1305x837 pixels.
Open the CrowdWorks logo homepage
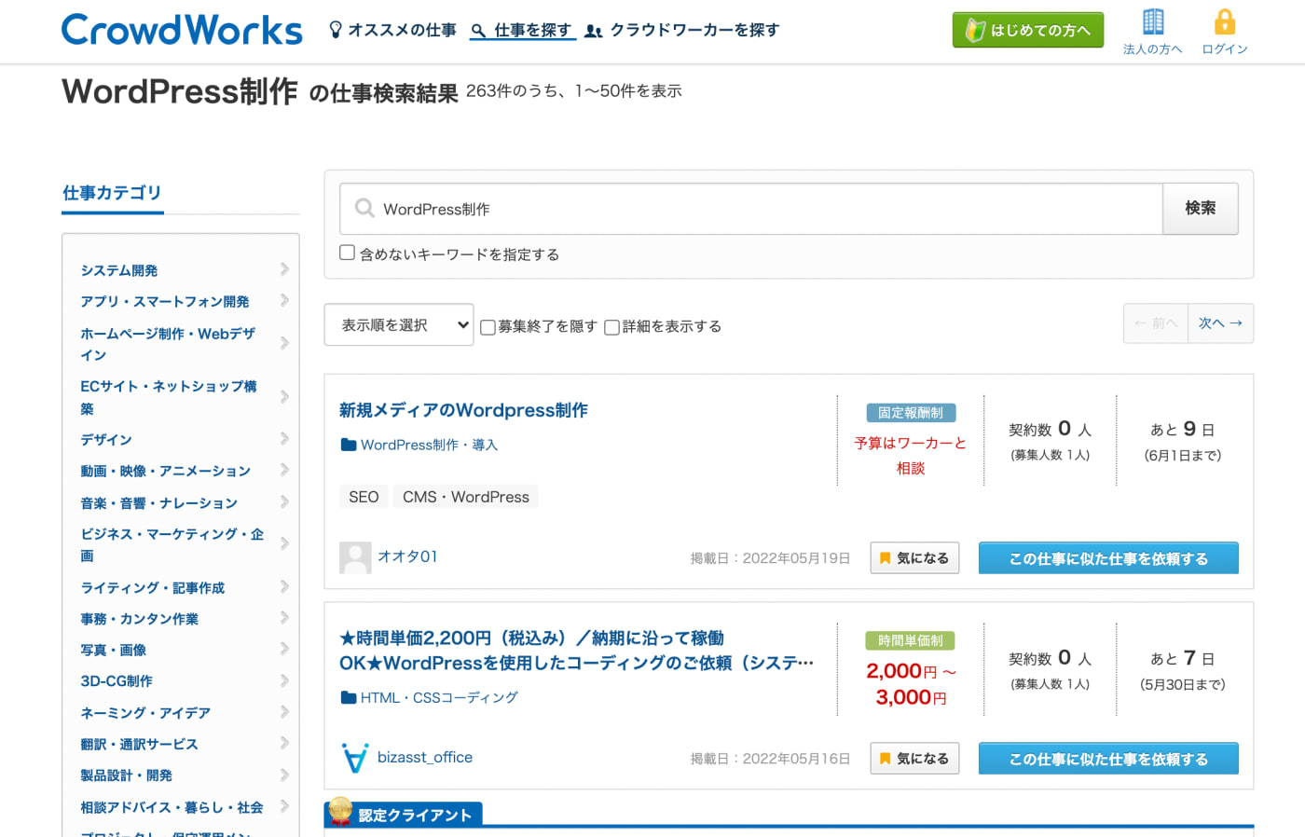[x=182, y=30]
